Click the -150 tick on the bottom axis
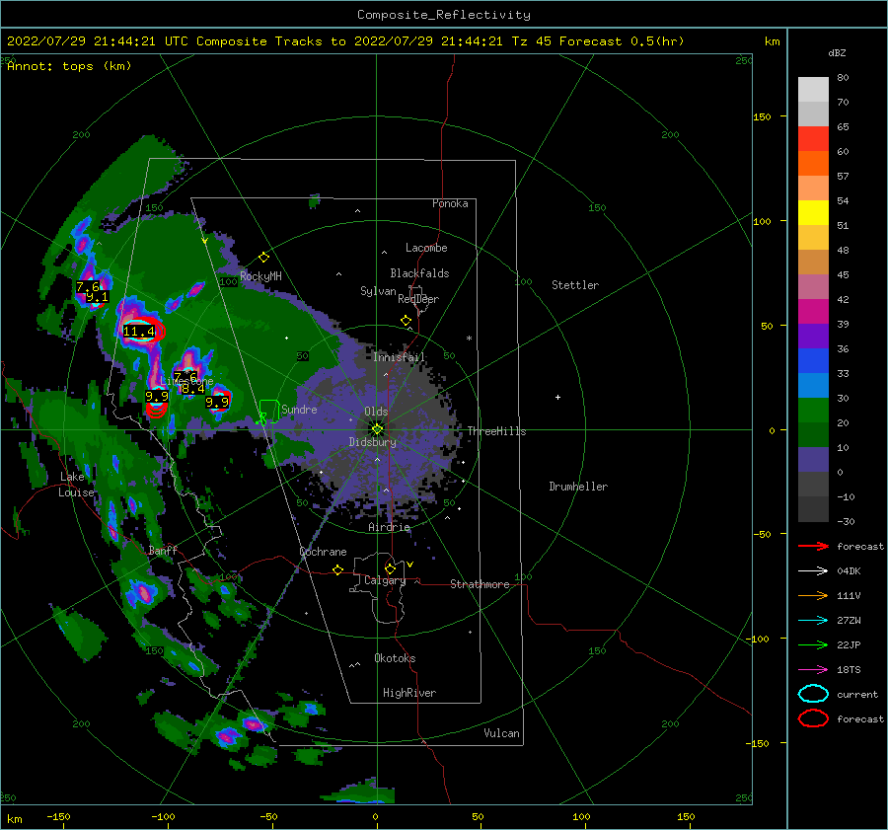The image size is (888, 830). click(58, 816)
